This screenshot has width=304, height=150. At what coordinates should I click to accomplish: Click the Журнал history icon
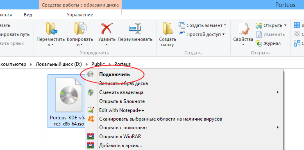(x=259, y=43)
